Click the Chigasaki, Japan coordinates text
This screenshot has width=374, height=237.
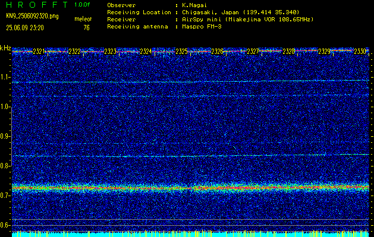tap(240, 12)
